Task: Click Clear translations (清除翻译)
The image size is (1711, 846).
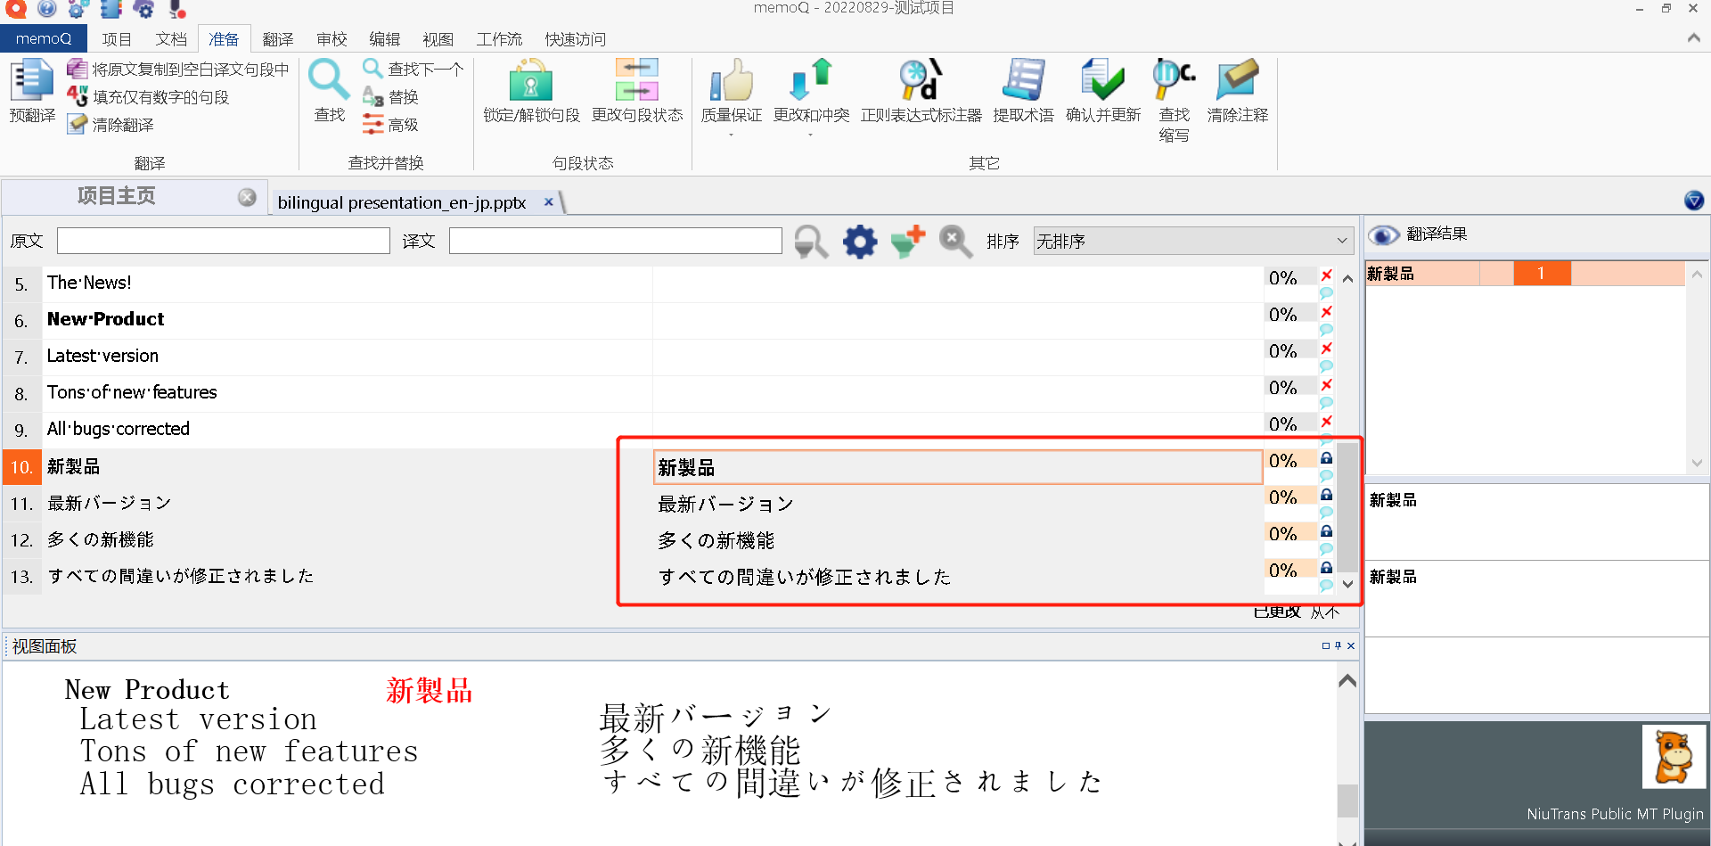Action: click(x=111, y=125)
